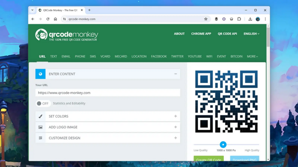Open the More QR types dropdown
Image resolution: width=298 pixels, height=167 pixels.
pyautogui.click(x=252, y=56)
